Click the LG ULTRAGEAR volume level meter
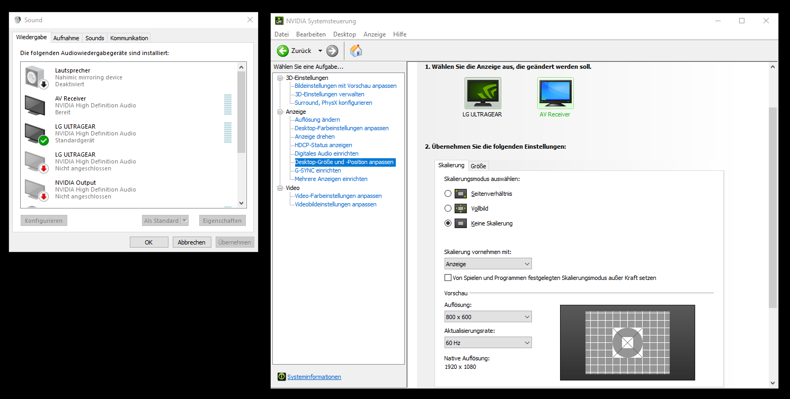The height and width of the screenshot is (399, 790). point(228,133)
